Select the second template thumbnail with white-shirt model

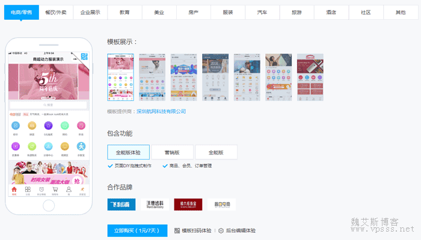coord(152,78)
